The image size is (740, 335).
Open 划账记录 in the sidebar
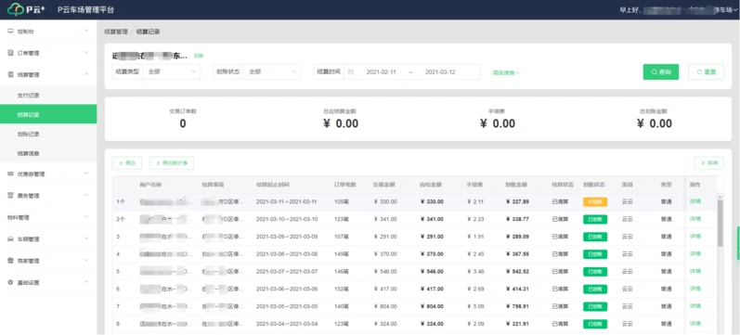tap(28, 134)
